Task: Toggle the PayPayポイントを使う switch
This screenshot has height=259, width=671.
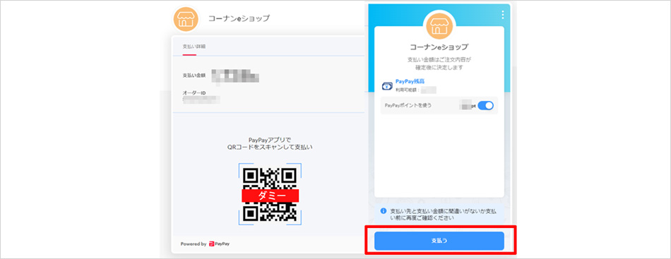Action: click(485, 106)
